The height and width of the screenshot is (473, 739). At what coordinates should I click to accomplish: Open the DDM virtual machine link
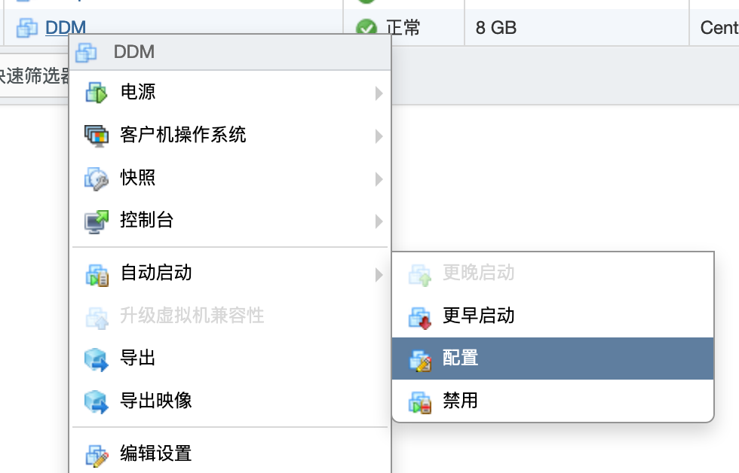point(66,27)
